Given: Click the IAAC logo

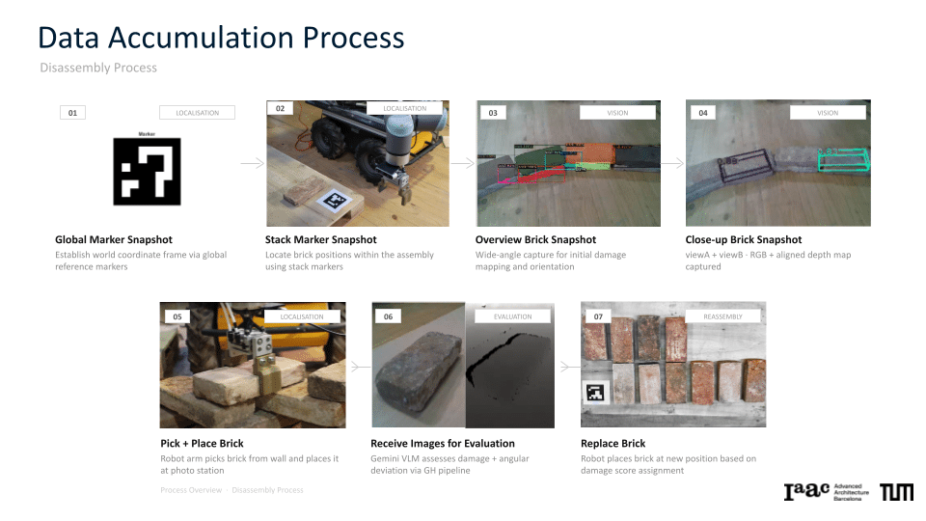Looking at the screenshot, I should [x=827, y=491].
